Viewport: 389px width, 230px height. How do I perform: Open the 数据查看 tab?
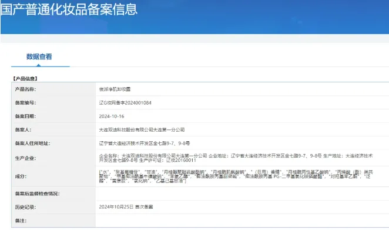pos(39,56)
